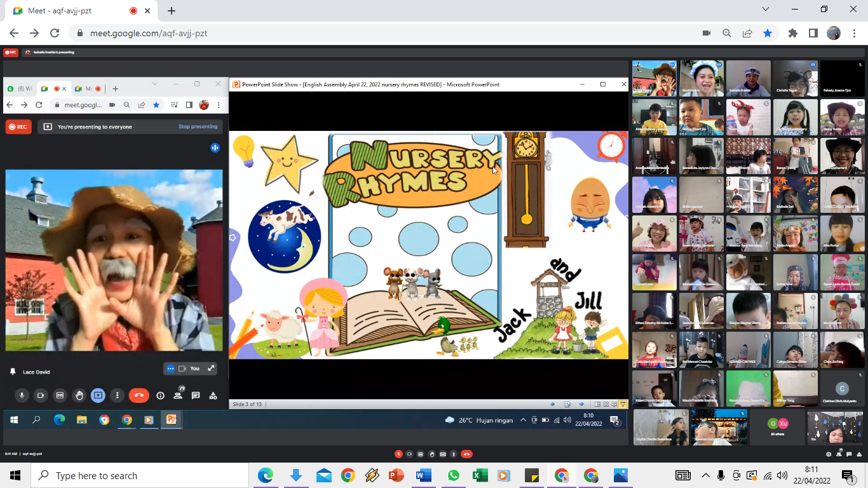Toggle captions in the shared Meet window
Viewport: 868px width, 488px height.
(x=60, y=395)
